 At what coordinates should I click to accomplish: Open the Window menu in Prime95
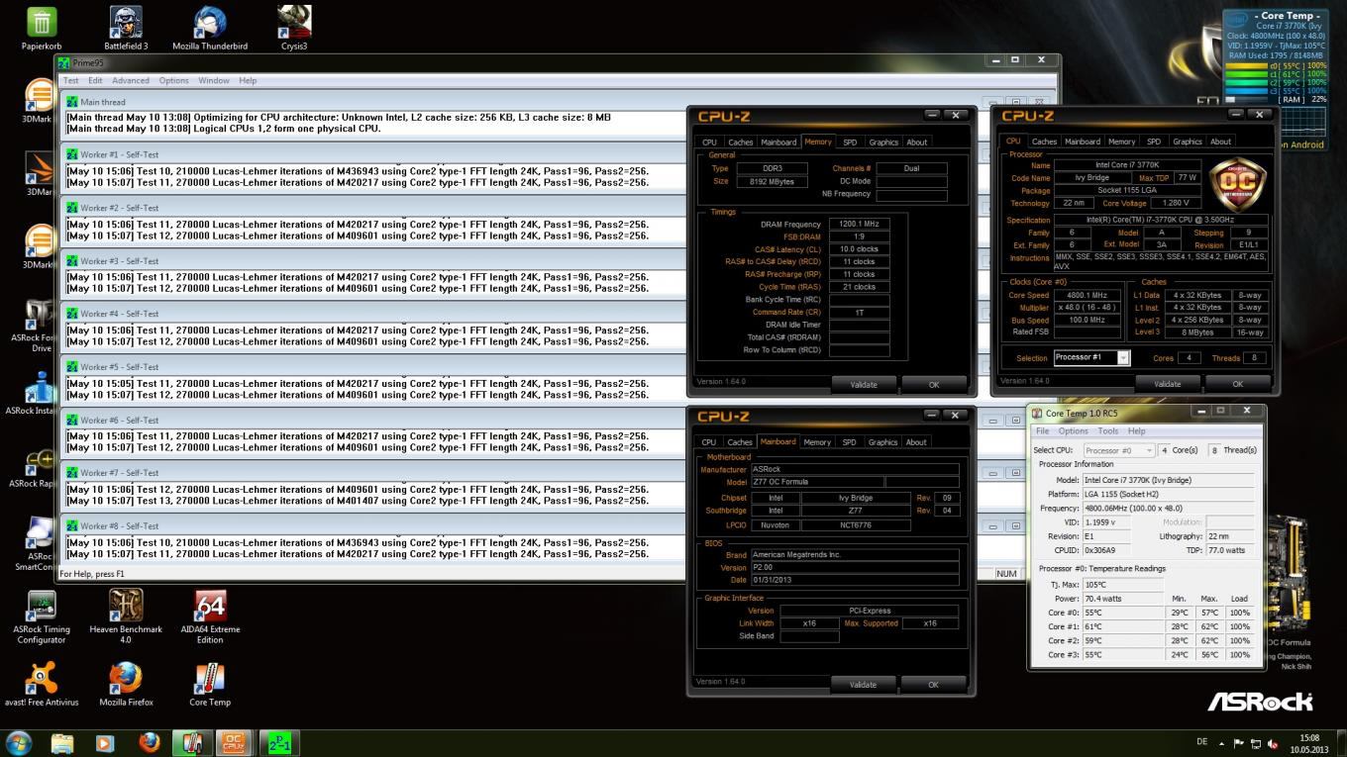pyautogui.click(x=214, y=80)
